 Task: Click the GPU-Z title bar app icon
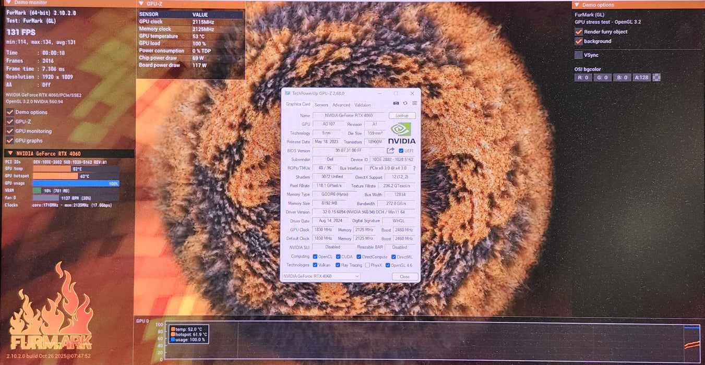287,93
